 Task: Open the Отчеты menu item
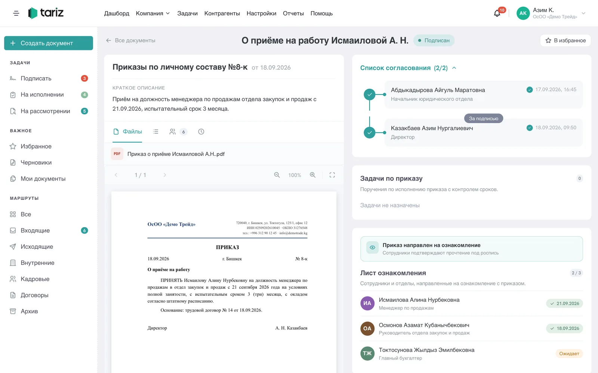point(293,13)
